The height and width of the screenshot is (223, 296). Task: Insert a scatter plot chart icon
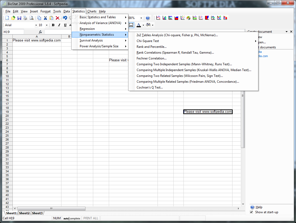pos(182,18)
